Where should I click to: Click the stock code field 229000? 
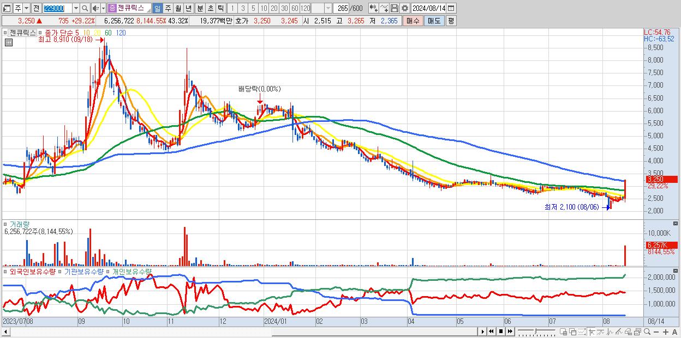click(57, 8)
